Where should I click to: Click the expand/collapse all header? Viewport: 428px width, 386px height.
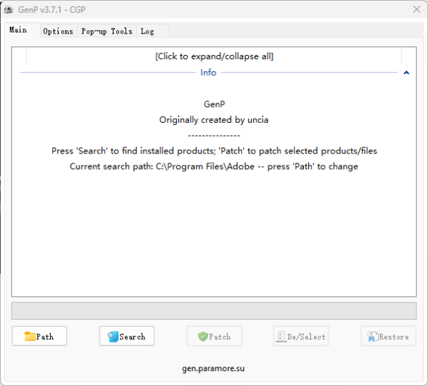coord(214,56)
